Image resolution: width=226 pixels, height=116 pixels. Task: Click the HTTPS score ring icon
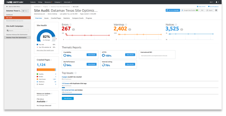pyautogui.click(x=103, y=55)
